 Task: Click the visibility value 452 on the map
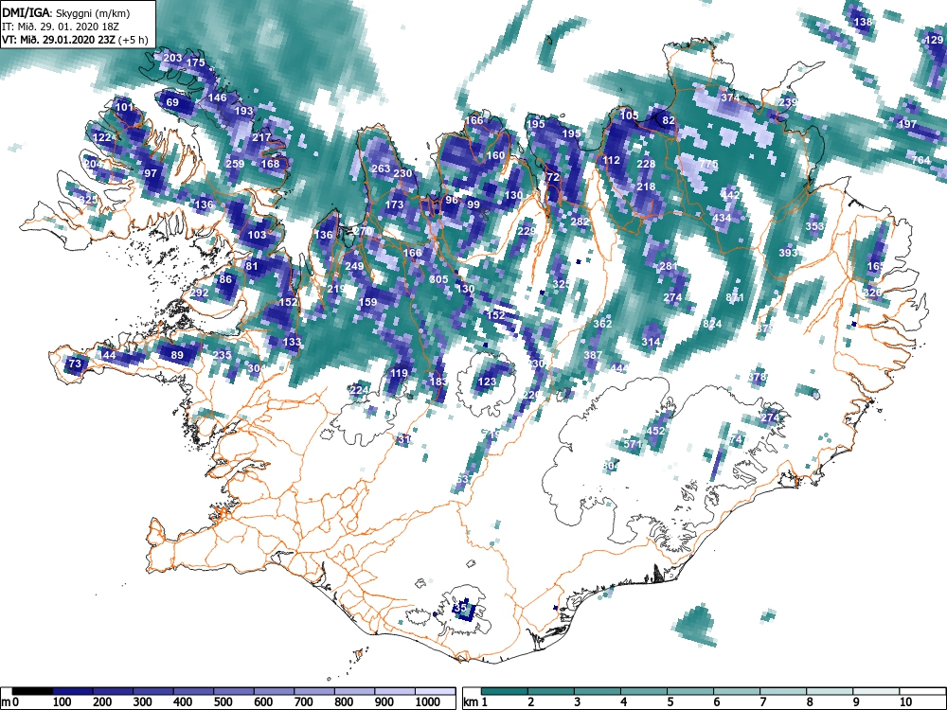pyautogui.click(x=655, y=431)
